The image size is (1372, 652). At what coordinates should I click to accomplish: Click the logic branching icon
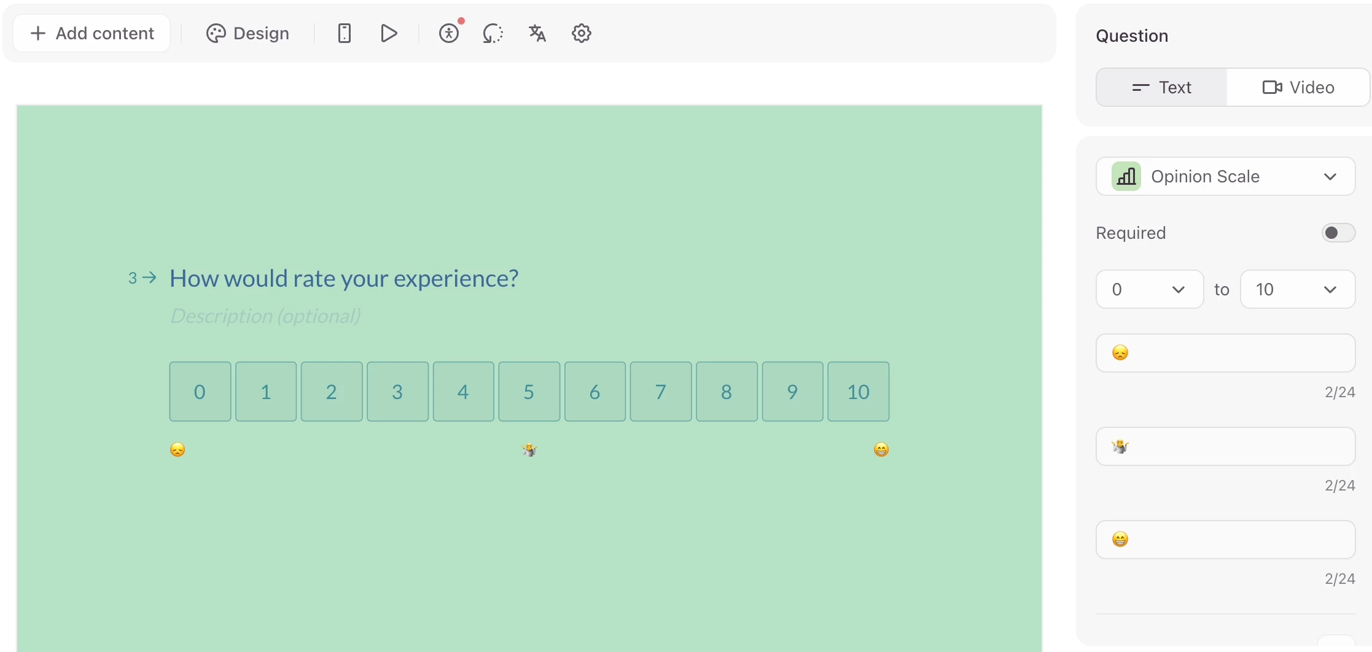coord(493,33)
